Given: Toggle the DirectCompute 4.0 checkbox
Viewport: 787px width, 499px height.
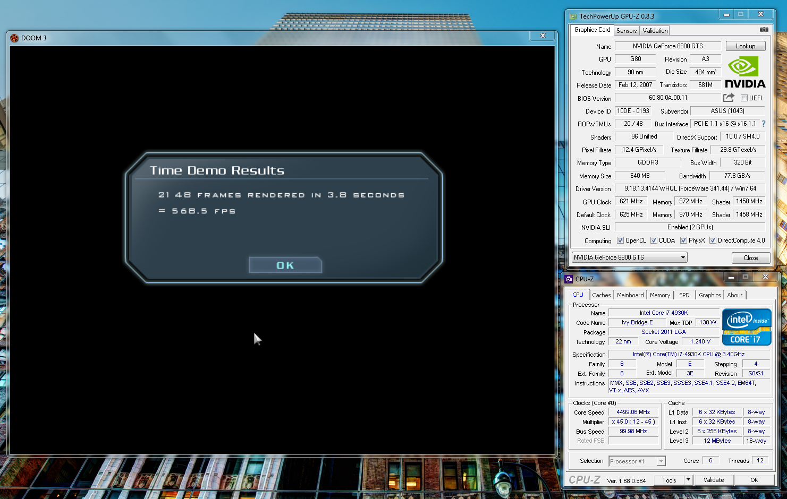Looking at the screenshot, I should [713, 240].
